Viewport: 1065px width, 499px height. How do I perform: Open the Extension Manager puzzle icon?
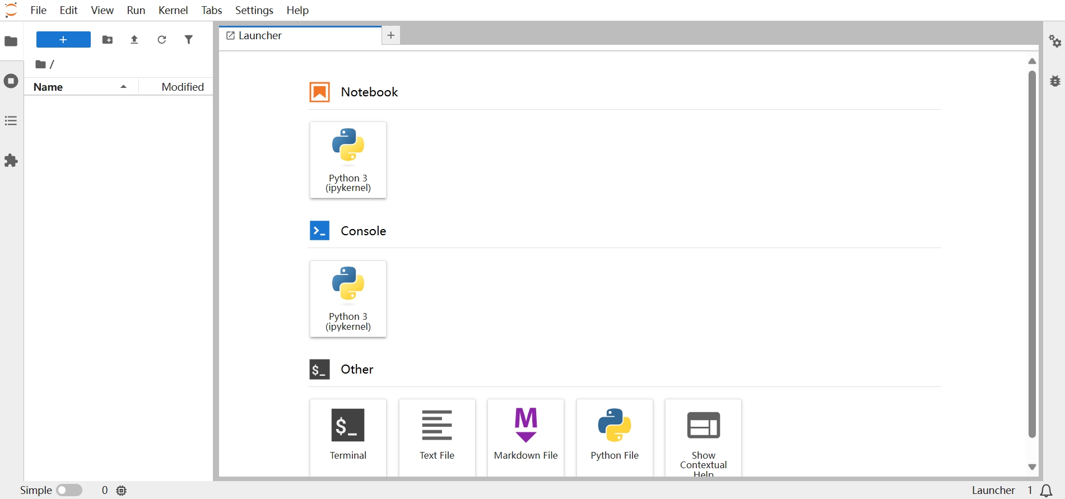[11, 161]
